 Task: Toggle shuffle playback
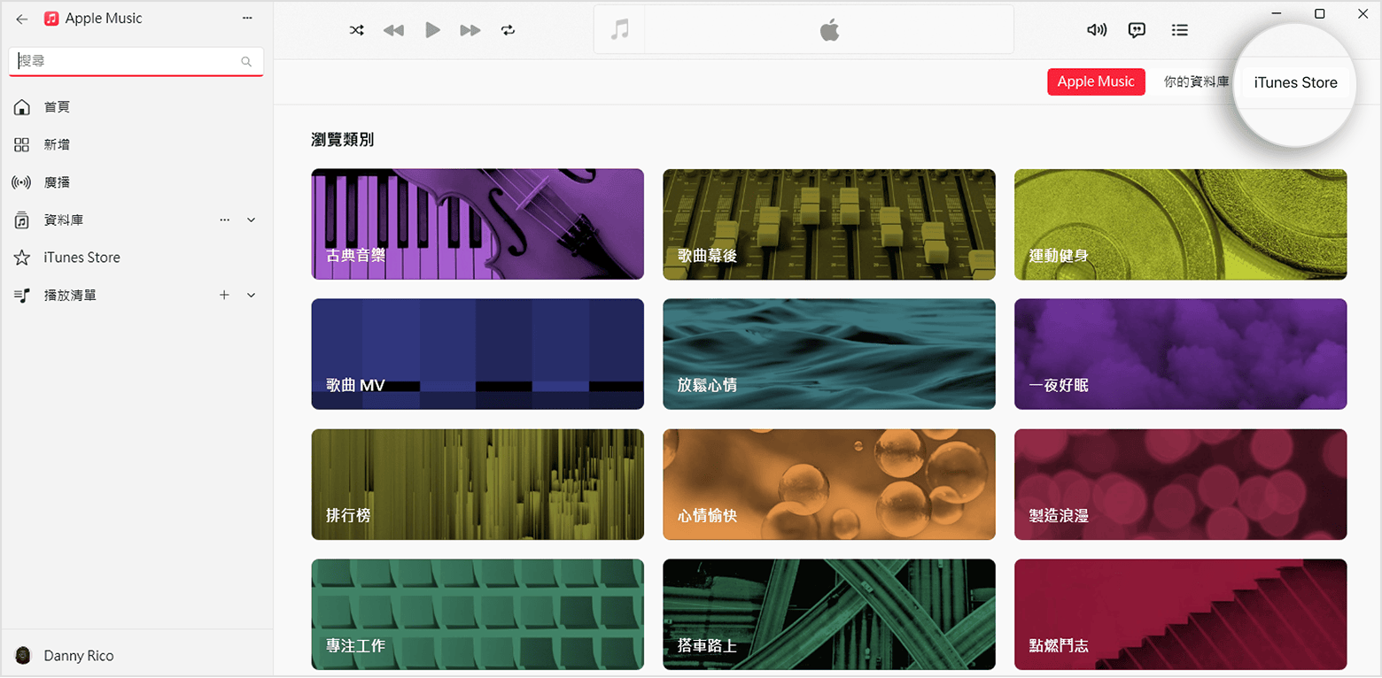tap(356, 30)
